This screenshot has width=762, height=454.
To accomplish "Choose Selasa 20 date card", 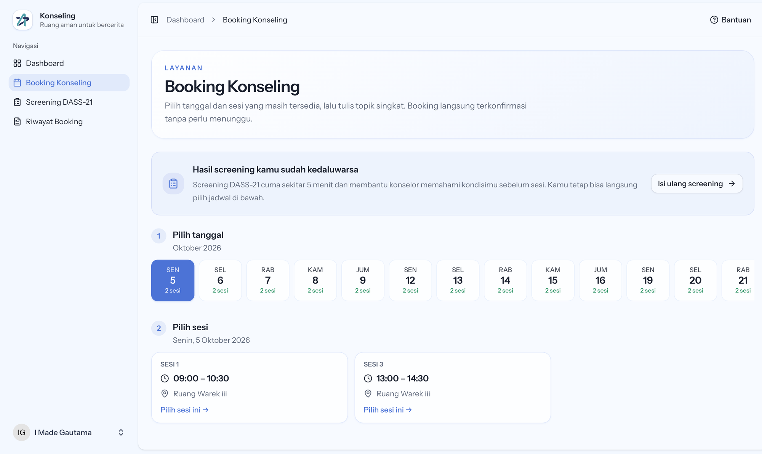I will 695,280.
